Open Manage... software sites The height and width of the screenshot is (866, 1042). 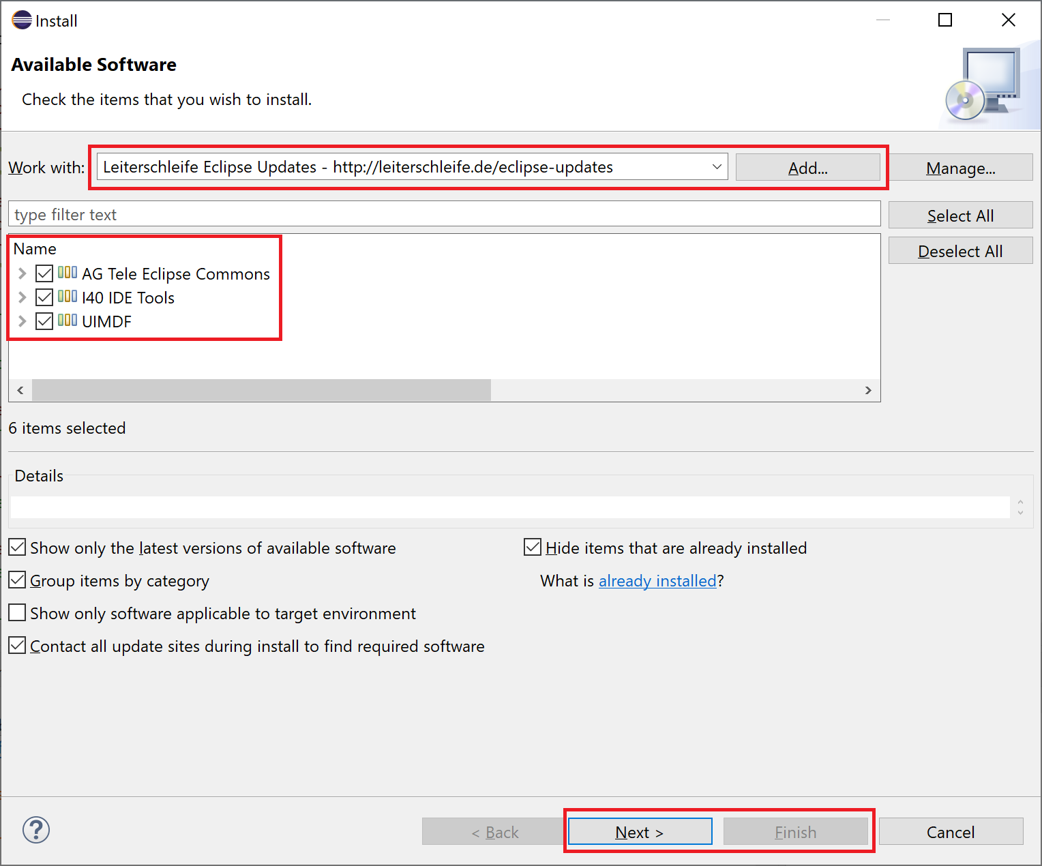click(x=960, y=168)
